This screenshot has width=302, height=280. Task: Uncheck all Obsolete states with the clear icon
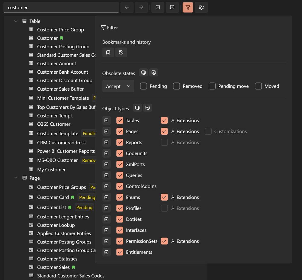(143, 72)
